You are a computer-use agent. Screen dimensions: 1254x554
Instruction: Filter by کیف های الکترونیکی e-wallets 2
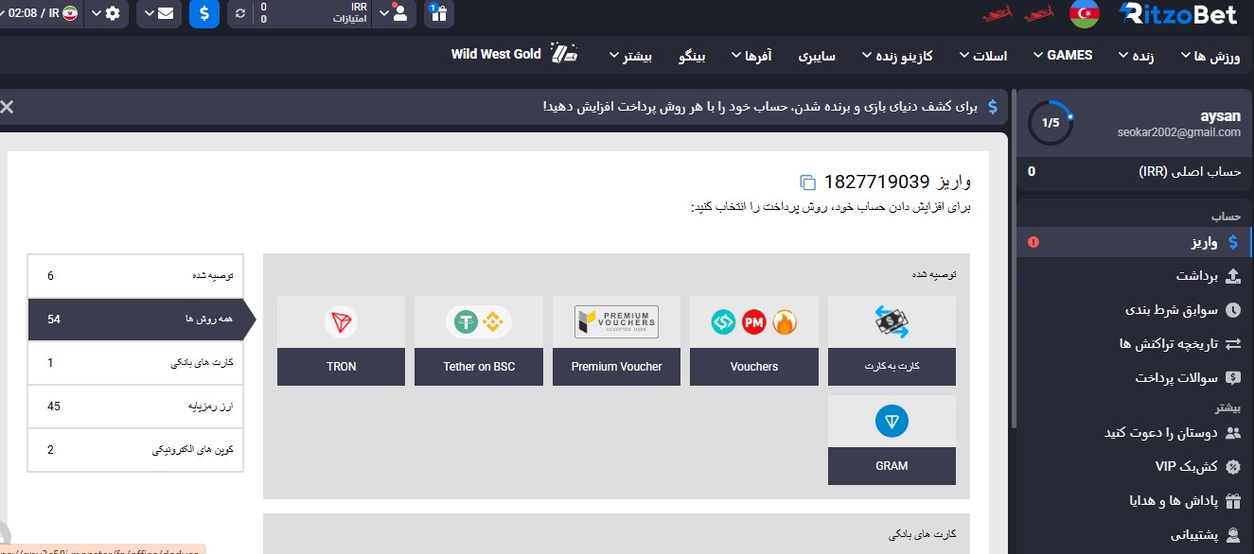135,450
